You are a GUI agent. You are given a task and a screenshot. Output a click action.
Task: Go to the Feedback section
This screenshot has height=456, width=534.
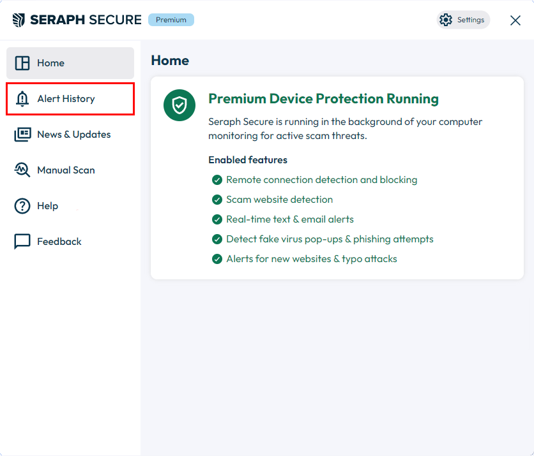70,242
